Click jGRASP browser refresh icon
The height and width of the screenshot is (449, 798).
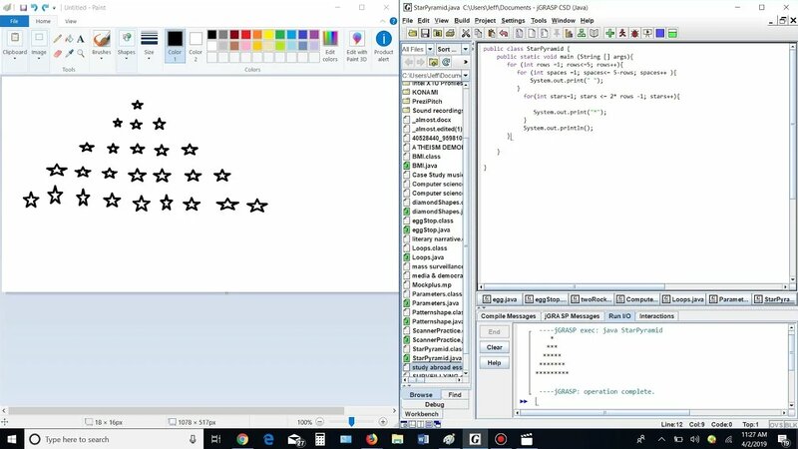coord(446,62)
